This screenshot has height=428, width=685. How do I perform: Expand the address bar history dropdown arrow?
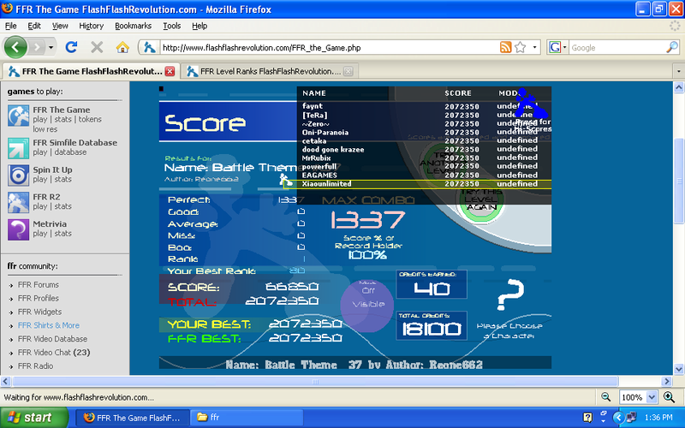pos(535,47)
